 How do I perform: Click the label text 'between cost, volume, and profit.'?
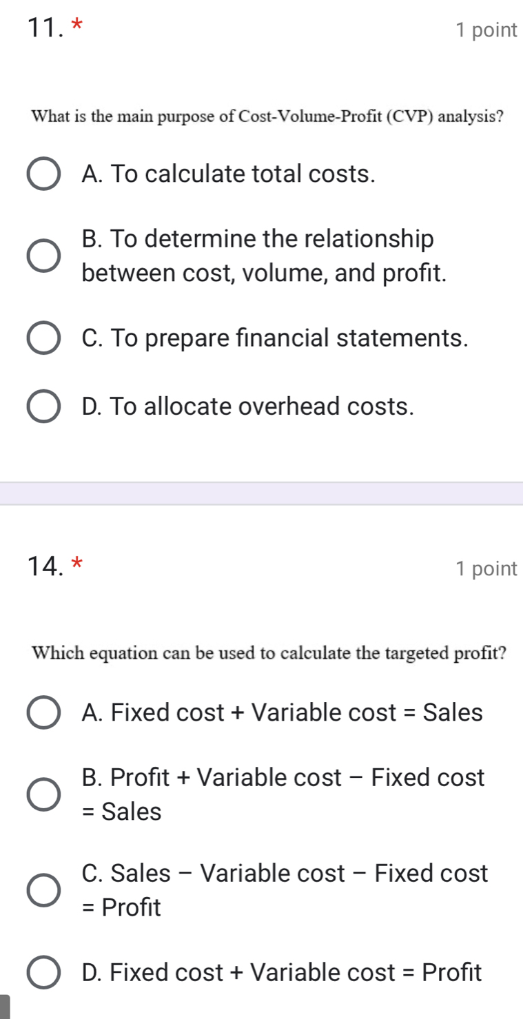(265, 274)
